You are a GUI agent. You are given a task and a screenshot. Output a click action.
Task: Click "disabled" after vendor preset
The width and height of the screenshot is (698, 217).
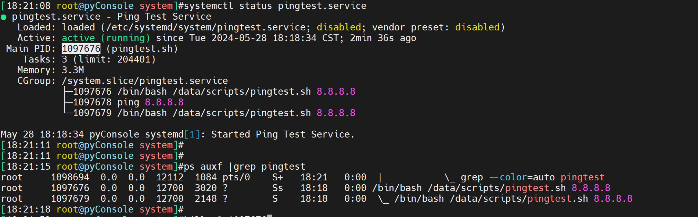pyautogui.click(x=477, y=27)
